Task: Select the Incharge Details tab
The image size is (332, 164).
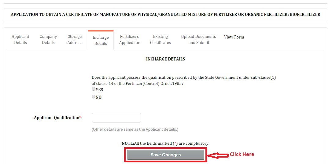Action: (101, 40)
